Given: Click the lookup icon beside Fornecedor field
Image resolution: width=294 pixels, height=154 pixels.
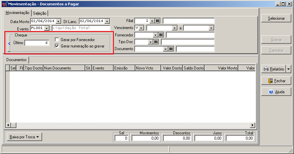Looking at the screenshot, I should [161, 35].
